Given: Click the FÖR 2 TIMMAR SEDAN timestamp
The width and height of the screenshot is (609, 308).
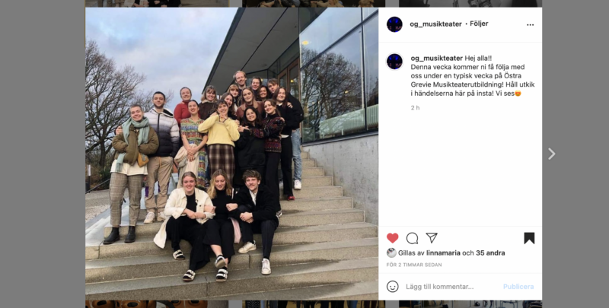Looking at the screenshot, I should point(414,265).
